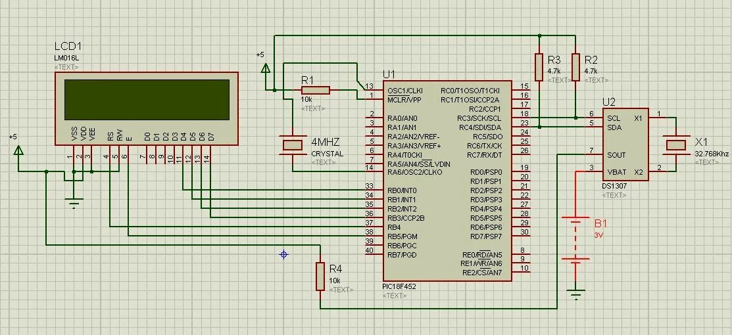Viewport: 732px width, 335px height.
Task: Select the PIC18F452 chip body center
Action: (x=447, y=181)
